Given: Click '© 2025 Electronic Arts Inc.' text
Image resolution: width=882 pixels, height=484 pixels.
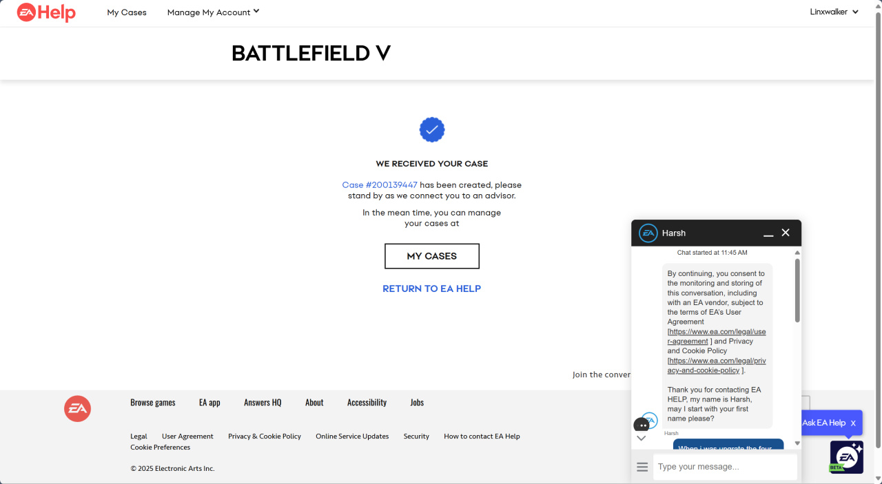Looking at the screenshot, I should [x=172, y=469].
